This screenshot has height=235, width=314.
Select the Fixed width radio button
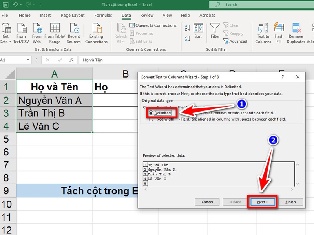(x=151, y=119)
